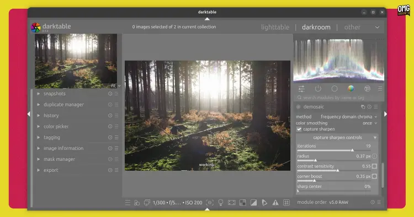The height and width of the screenshot is (217, 414).
Task: Open the color modules group icon
Action: (351, 89)
